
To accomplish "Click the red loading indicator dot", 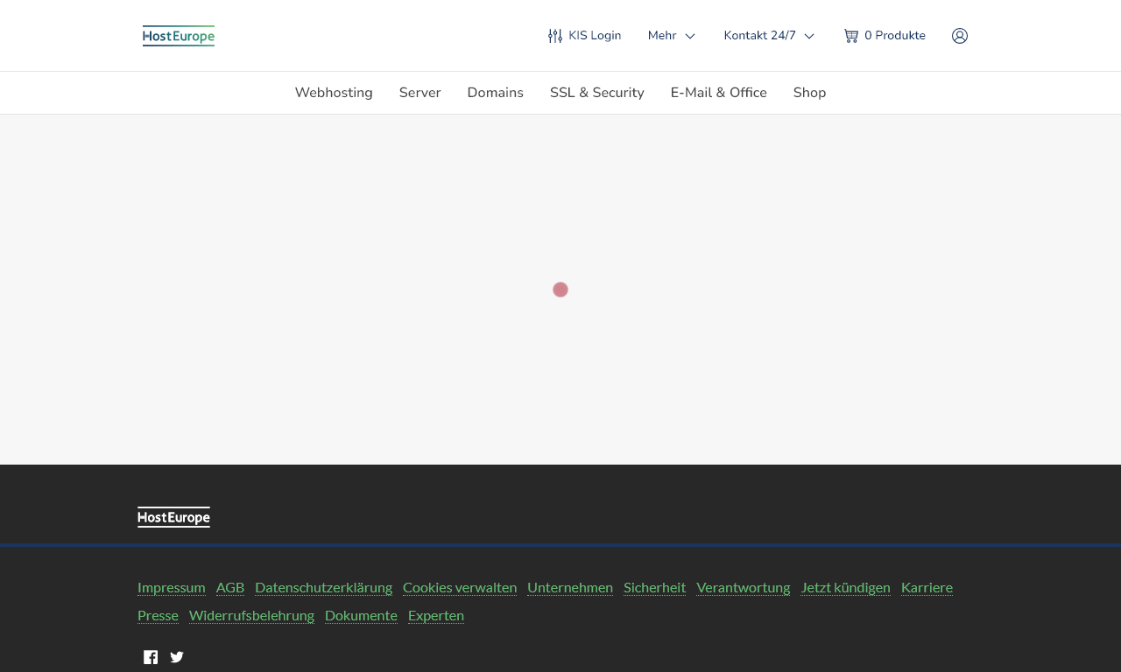I will point(560,290).
